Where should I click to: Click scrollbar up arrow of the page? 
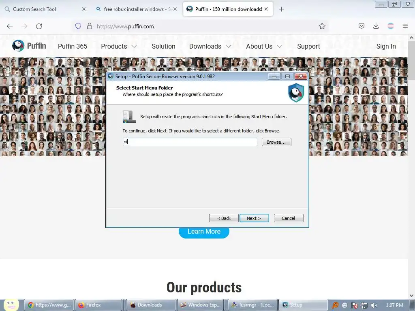pyautogui.click(x=411, y=38)
